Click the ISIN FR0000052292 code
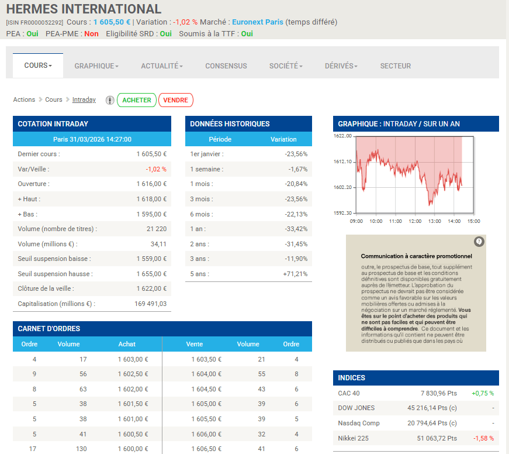509x454 pixels. click(34, 23)
